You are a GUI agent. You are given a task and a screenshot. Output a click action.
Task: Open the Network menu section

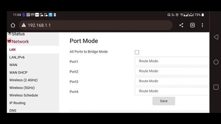(x=20, y=42)
